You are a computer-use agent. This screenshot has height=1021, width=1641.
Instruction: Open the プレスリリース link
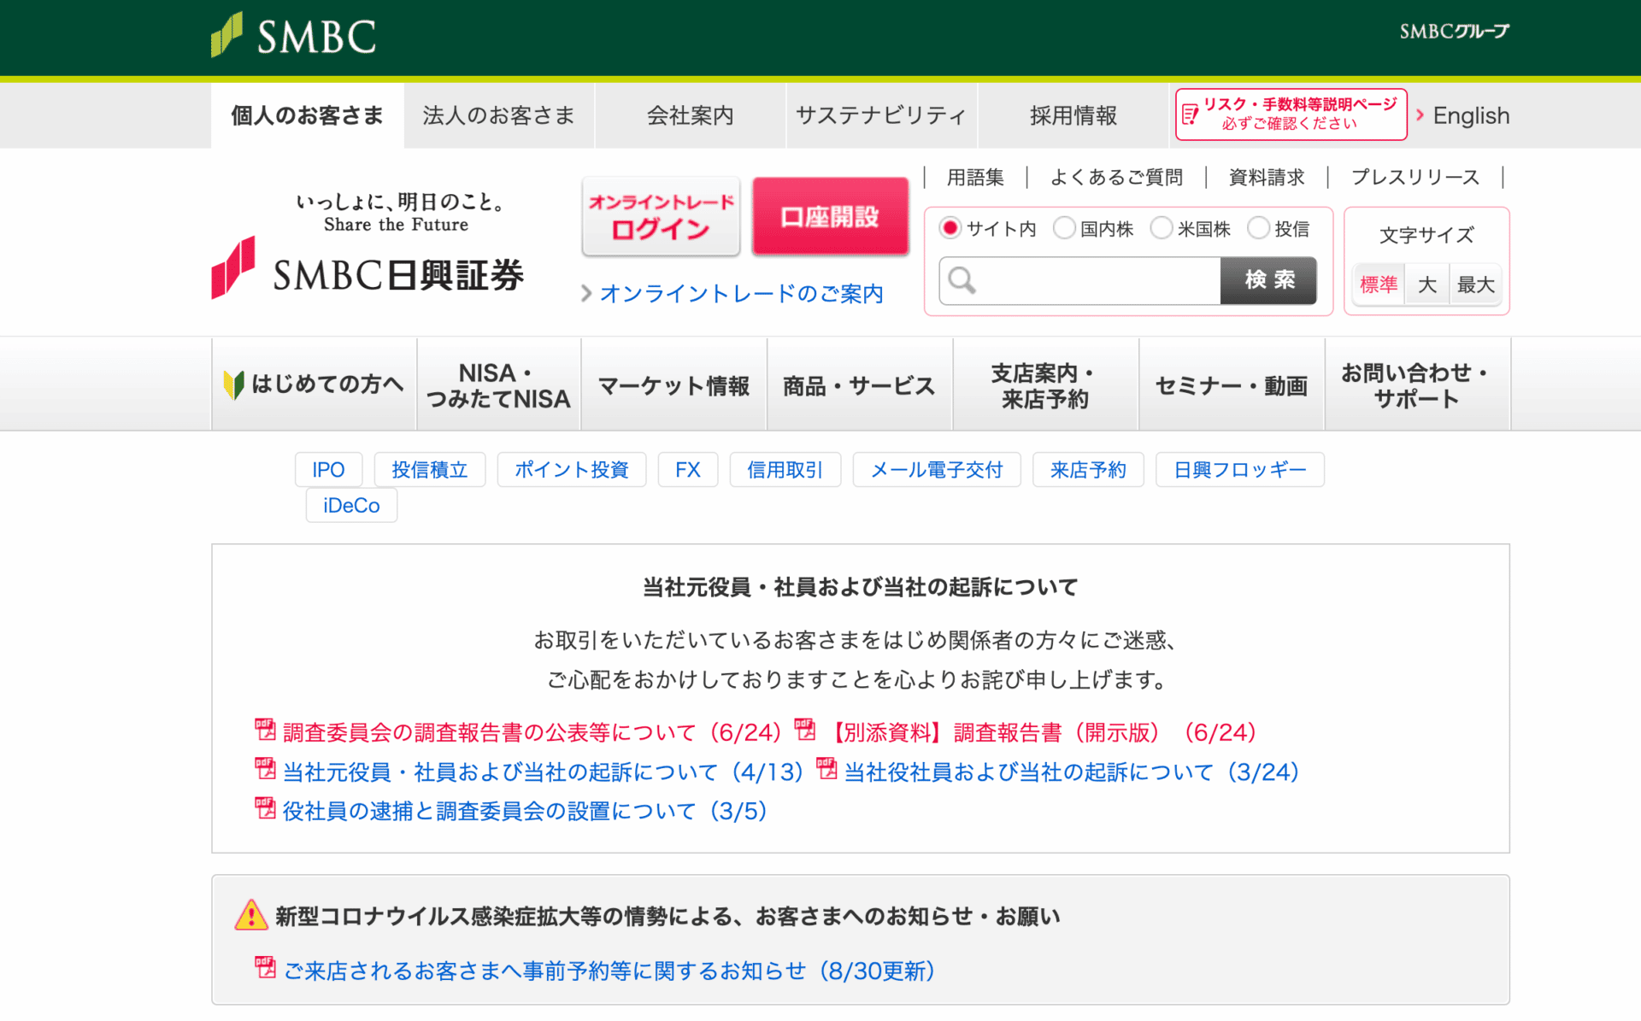[1415, 177]
